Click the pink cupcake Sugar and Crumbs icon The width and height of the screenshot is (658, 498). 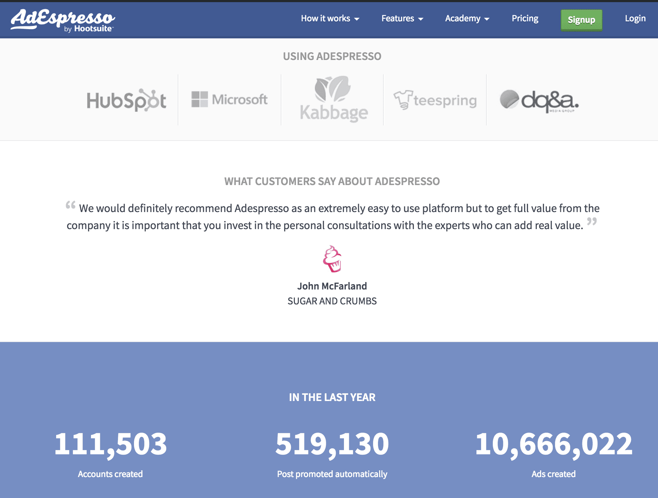tap(332, 259)
